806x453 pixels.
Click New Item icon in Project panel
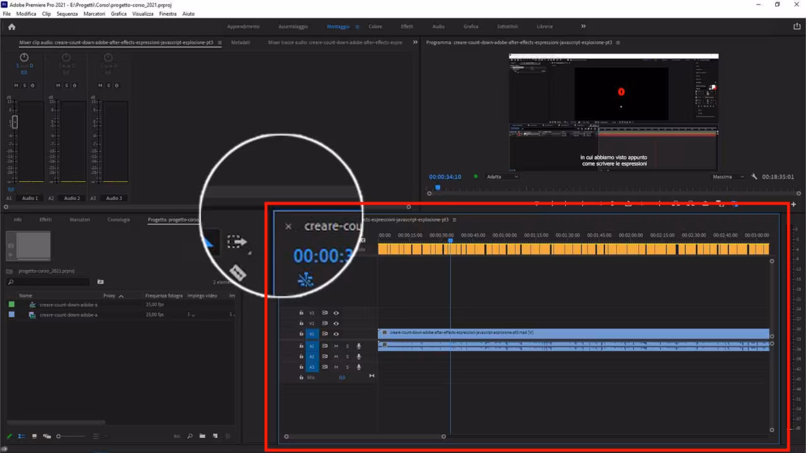pyautogui.click(x=215, y=436)
